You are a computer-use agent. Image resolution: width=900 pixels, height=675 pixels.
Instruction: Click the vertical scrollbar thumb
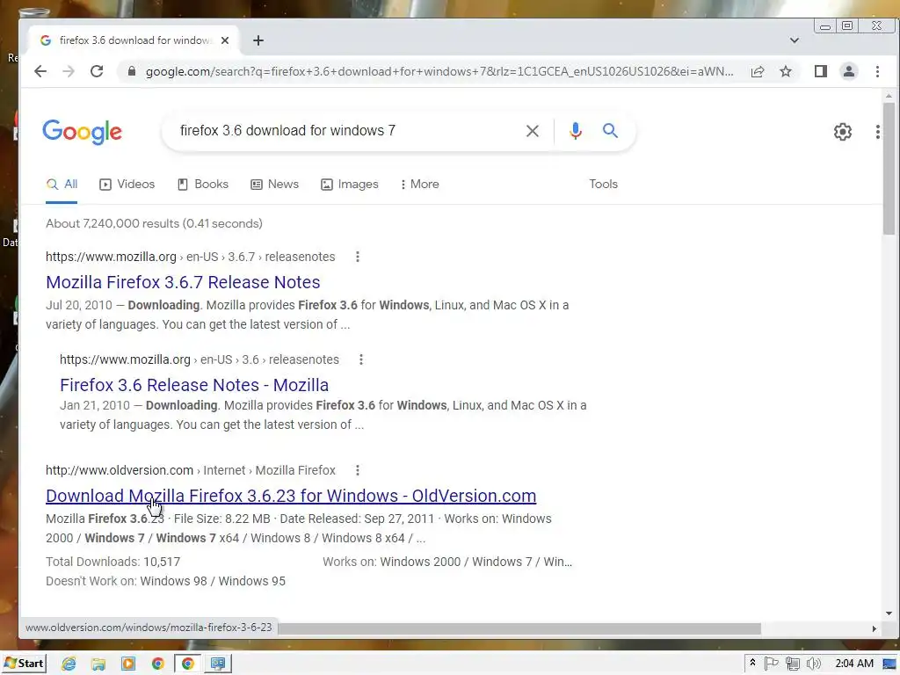pos(889,169)
